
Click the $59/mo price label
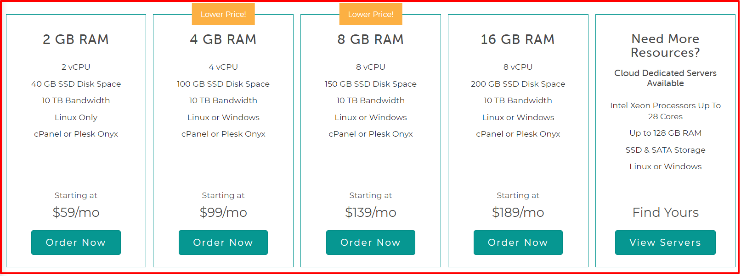click(75, 212)
